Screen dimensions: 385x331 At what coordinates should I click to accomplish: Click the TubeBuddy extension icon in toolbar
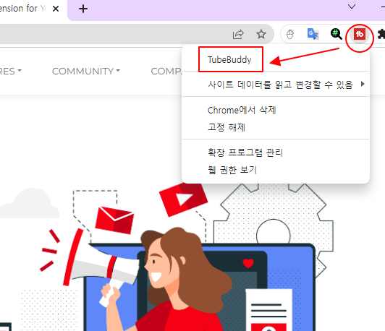(x=360, y=34)
